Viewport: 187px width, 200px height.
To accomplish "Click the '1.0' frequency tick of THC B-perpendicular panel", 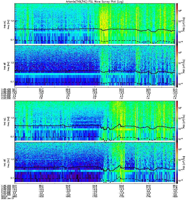I will pyautogui.click(x=12, y=118).
